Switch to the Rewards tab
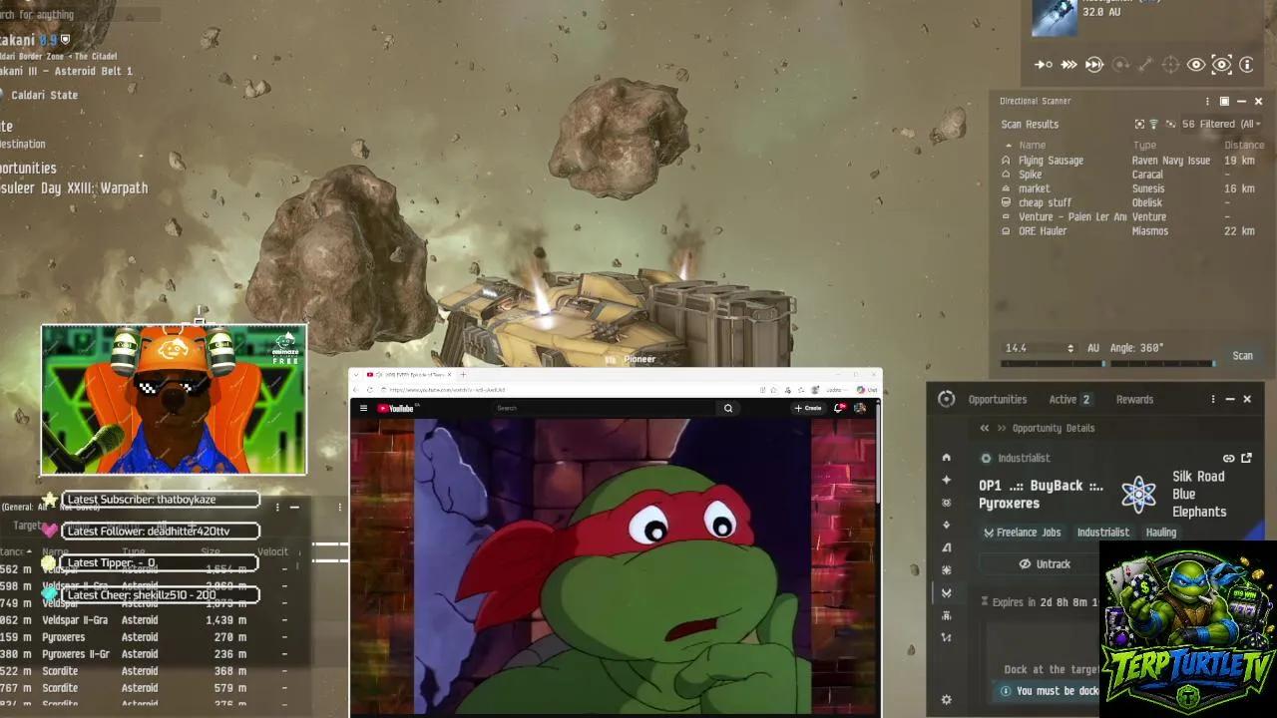This screenshot has height=718, width=1277. coord(1134,399)
